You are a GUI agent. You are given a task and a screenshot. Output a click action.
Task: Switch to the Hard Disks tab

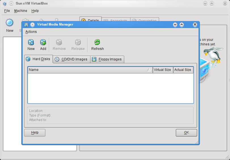pyautogui.click(x=39, y=59)
